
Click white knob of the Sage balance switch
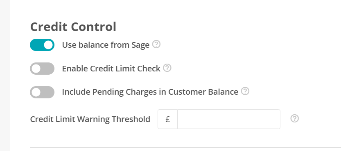tap(48, 45)
